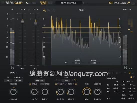Image resolution: width=137 pixels, height=103 pixels.
Task: Click the 0.00 dB output volume value
Action: tap(97, 99)
